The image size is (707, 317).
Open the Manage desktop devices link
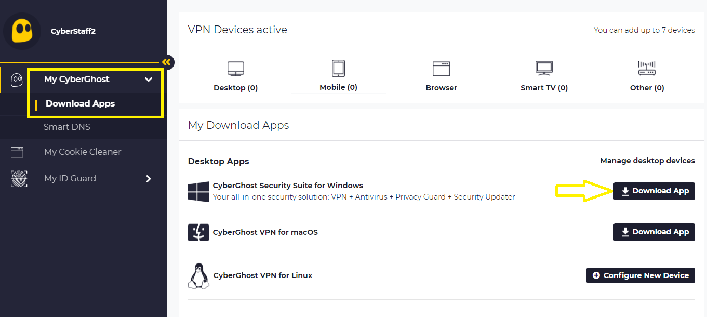pos(647,161)
